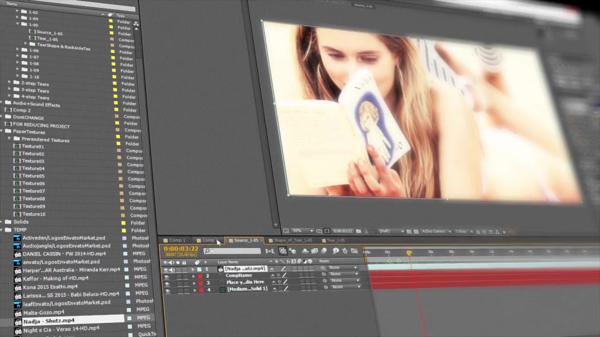600x337 pixels.
Task: Open the Graph Editor icon
Action: pos(354,251)
